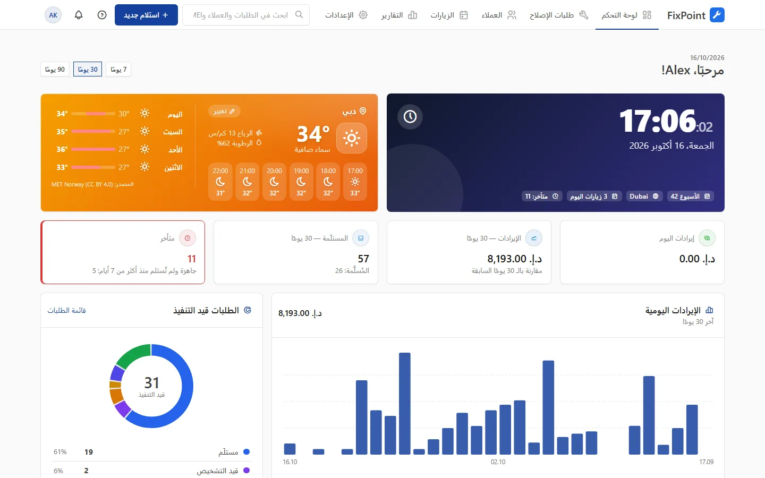Select the 17:00 hourly forecast tile
This screenshot has height=478, width=765.
[355, 182]
